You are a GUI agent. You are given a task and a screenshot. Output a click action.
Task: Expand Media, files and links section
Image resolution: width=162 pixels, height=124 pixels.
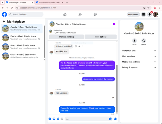139,62
